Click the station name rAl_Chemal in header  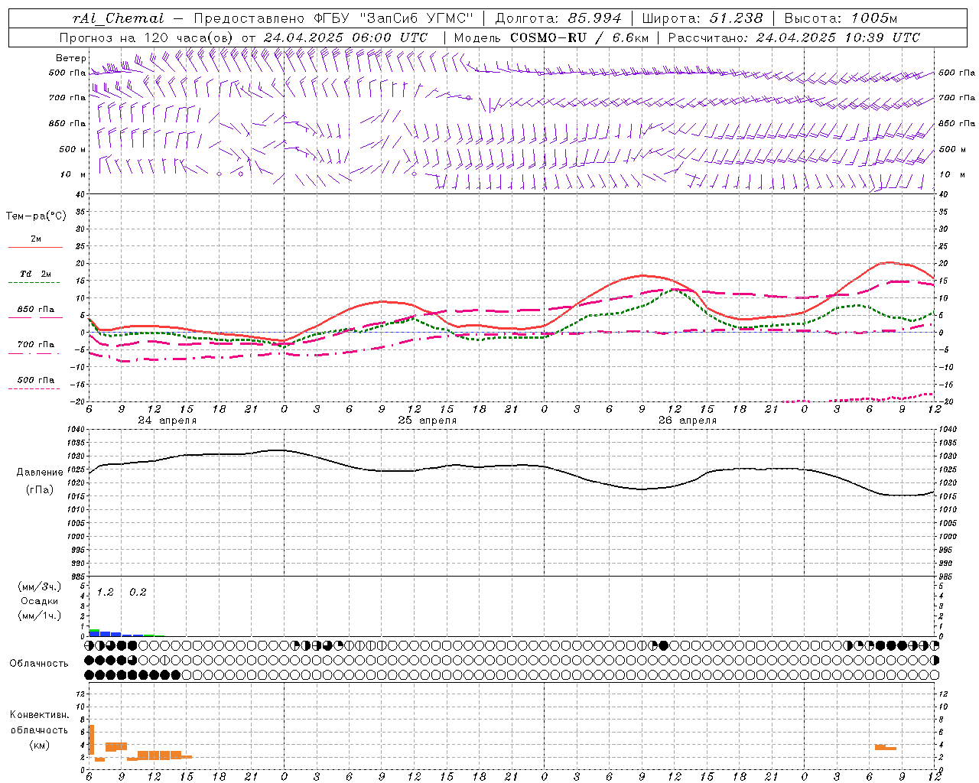point(118,18)
